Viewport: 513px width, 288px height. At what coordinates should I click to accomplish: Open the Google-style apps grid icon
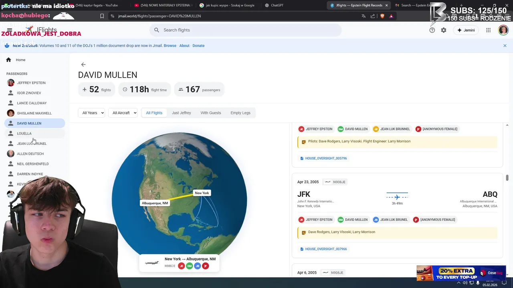pyautogui.click(x=488, y=30)
